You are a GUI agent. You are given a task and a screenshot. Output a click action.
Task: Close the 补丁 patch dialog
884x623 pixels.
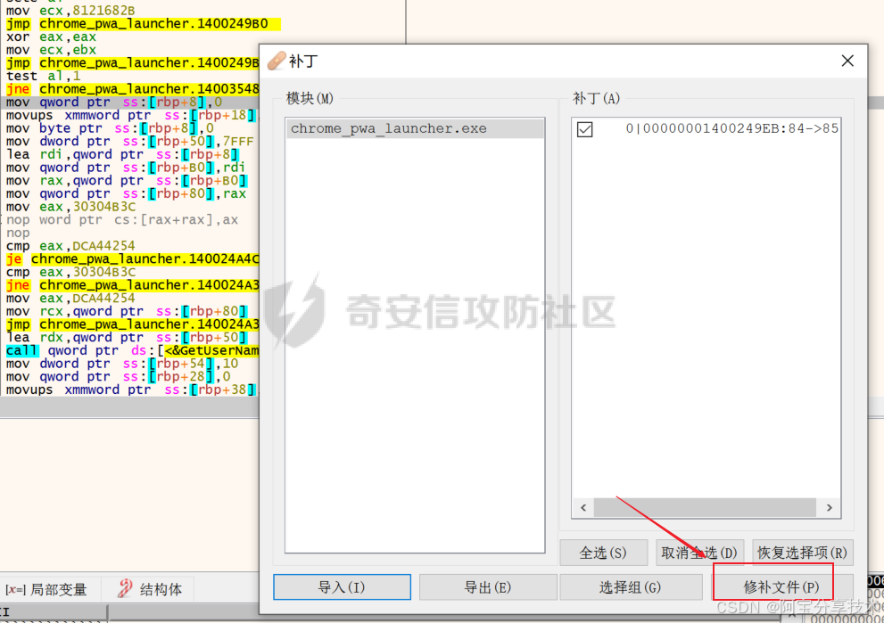point(847,61)
